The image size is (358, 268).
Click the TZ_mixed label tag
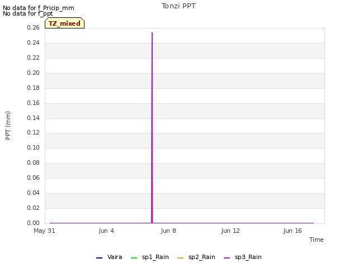[65, 23]
